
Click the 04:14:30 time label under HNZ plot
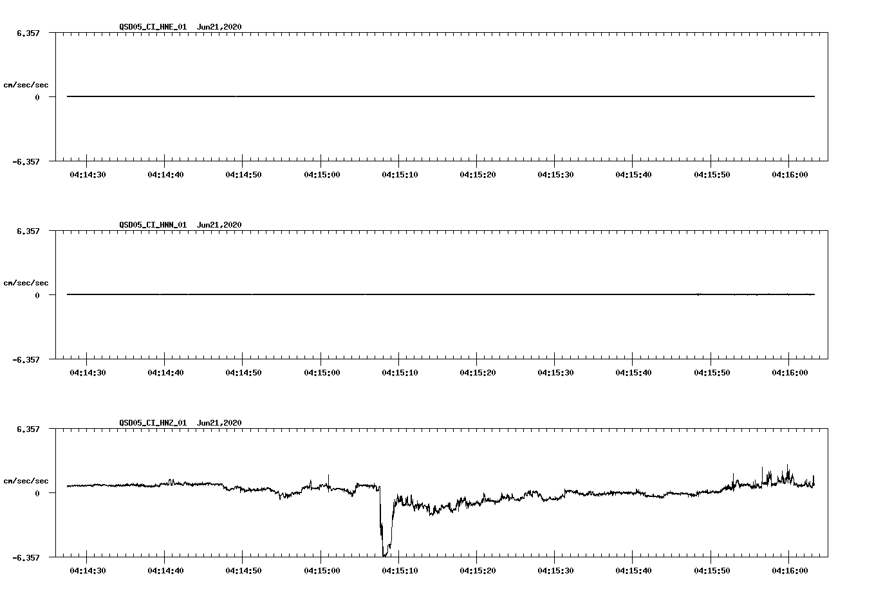tap(88, 571)
